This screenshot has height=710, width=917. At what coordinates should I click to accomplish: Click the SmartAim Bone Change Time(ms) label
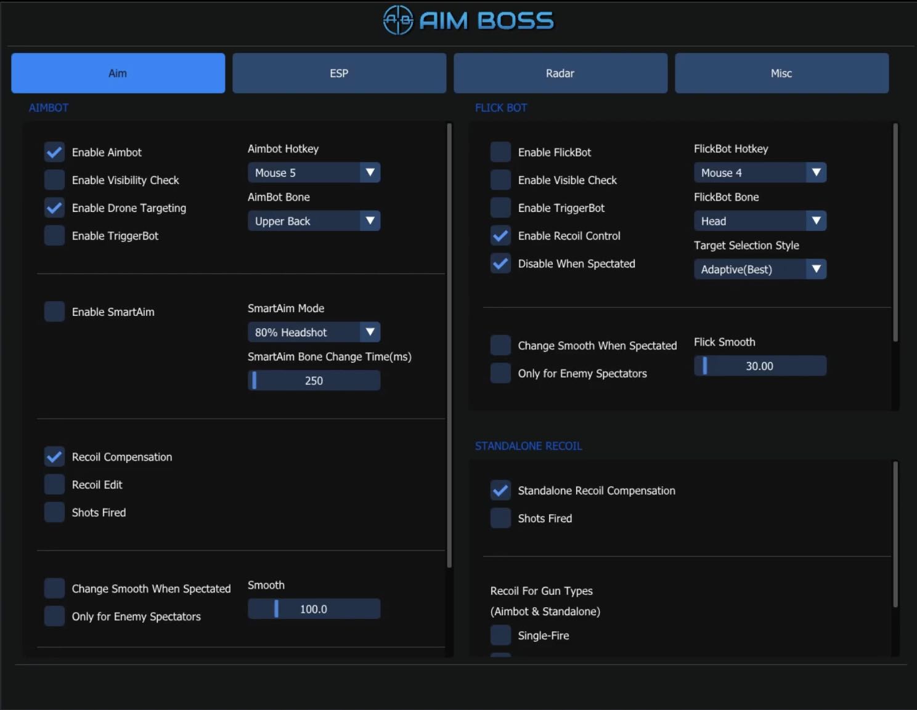point(330,357)
